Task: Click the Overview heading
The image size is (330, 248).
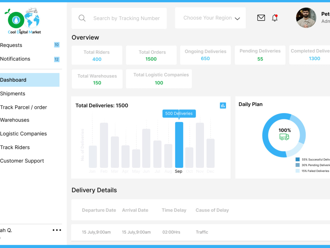Action: [x=85, y=38]
